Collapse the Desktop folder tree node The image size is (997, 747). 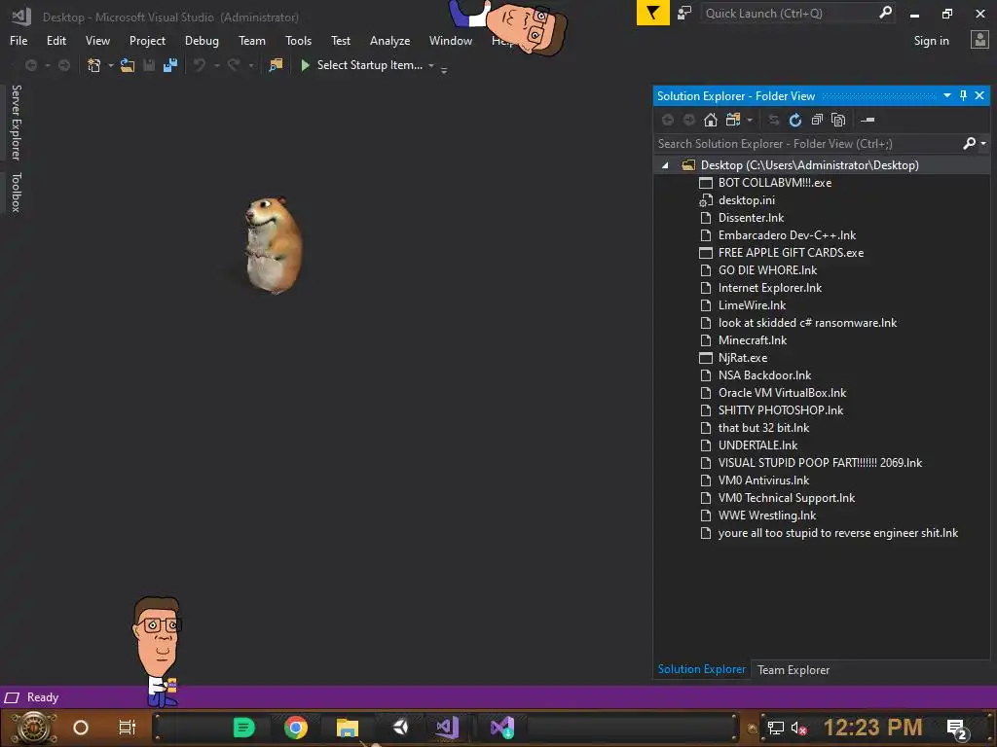pos(665,165)
